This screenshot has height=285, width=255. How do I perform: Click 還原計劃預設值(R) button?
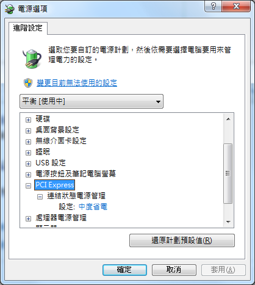pos(182,240)
